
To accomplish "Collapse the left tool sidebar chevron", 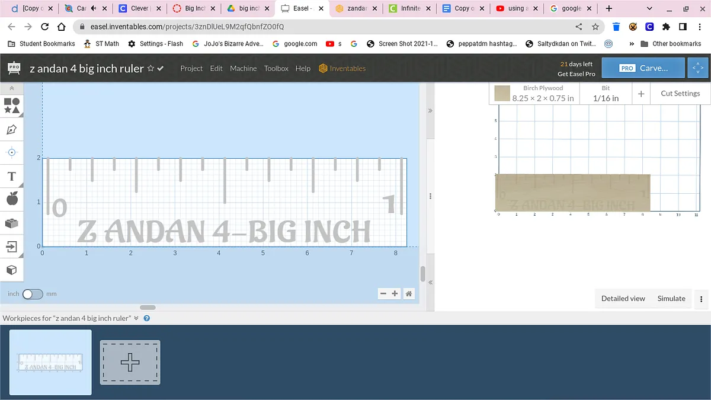I will [x=12, y=88].
